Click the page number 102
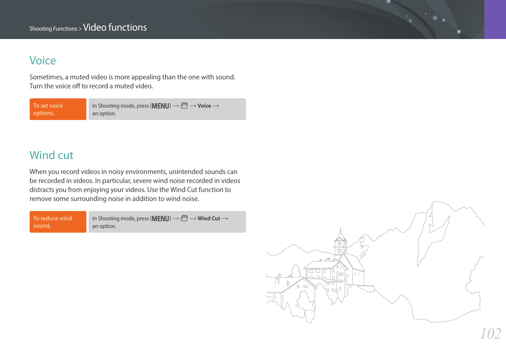The width and height of the screenshot is (506, 355). click(490, 334)
